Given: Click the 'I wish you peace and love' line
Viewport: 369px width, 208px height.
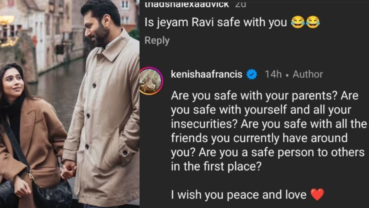Looking at the screenshot, I should [239, 194].
